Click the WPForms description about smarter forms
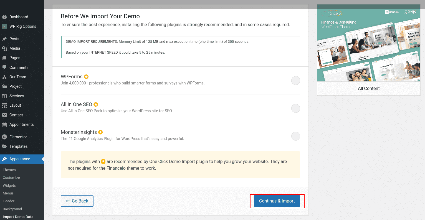Viewport: 425px width, 220px height. pyautogui.click(x=133, y=83)
